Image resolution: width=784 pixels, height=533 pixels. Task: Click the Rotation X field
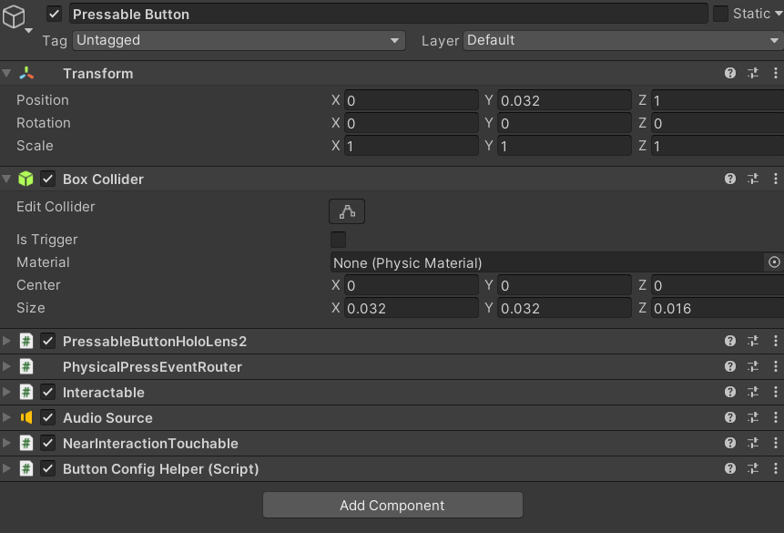(411, 123)
